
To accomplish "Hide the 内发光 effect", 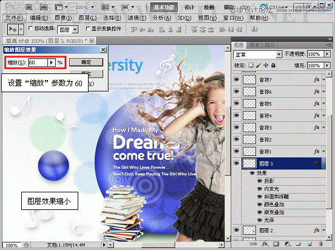I will 260,189.
